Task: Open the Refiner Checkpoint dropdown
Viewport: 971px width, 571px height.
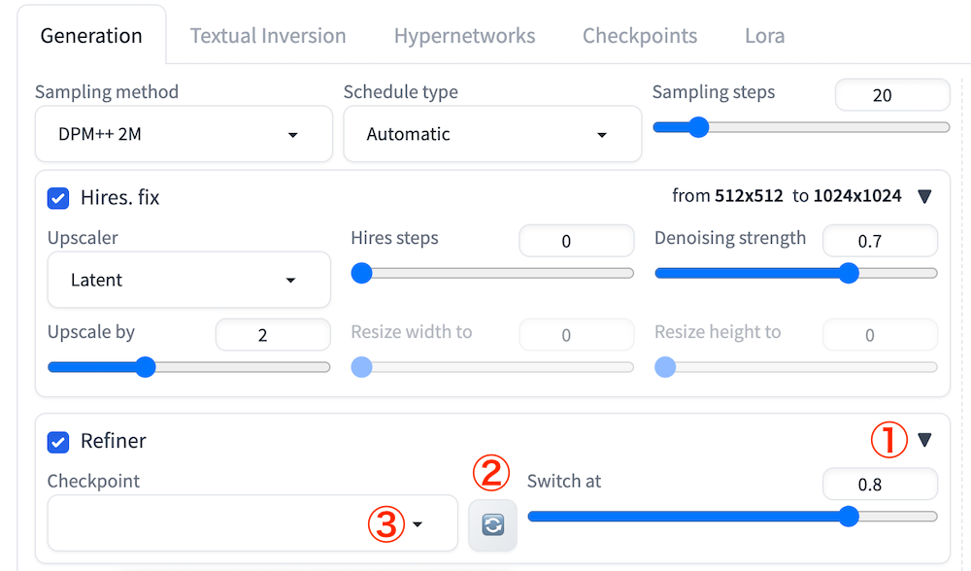Action: [x=252, y=523]
